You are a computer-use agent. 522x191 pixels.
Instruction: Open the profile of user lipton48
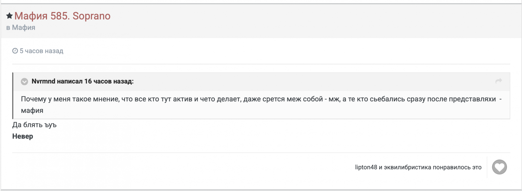coord(366,167)
